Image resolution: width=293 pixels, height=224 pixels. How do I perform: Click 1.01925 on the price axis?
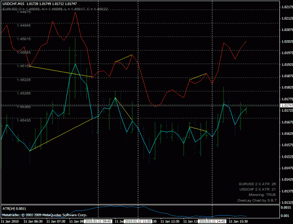click(287, 65)
